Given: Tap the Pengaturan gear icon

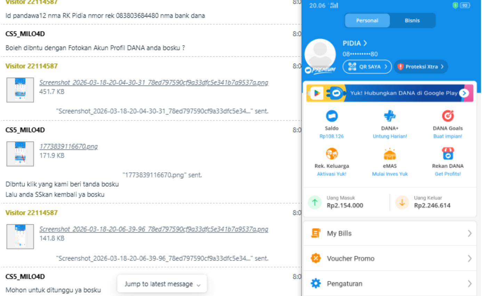Looking at the screenshot, I should [x=315, y=283].
